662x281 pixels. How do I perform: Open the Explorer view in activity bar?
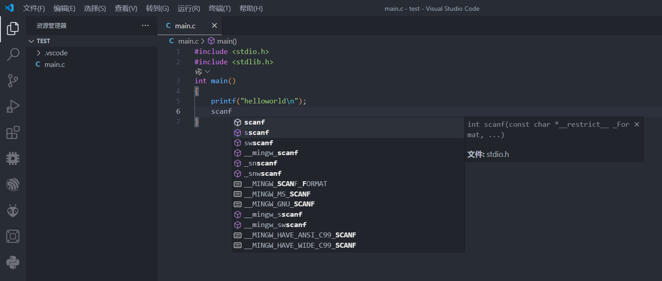[x=13, y=29]
